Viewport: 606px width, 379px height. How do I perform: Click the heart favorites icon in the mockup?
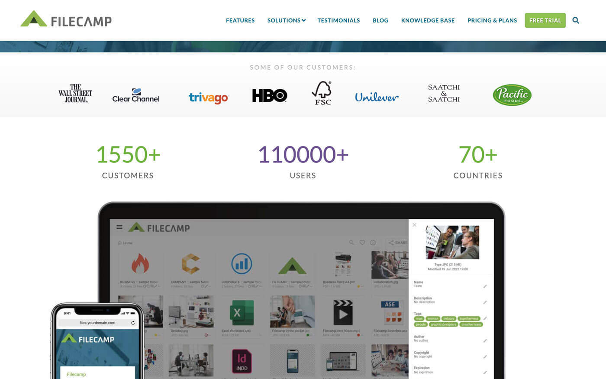tap(362, 243)
